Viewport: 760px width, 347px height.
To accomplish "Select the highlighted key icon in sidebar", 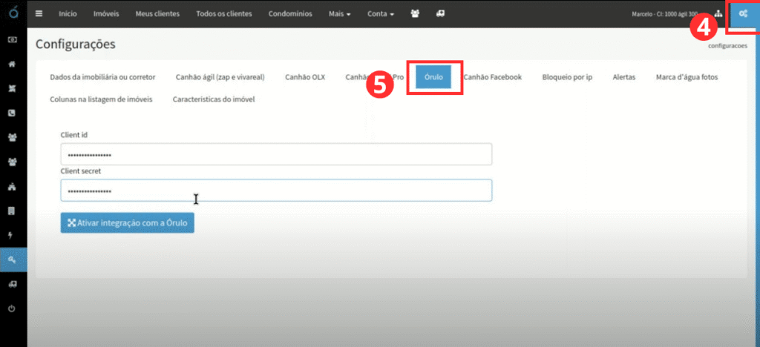I will [12, 260].
